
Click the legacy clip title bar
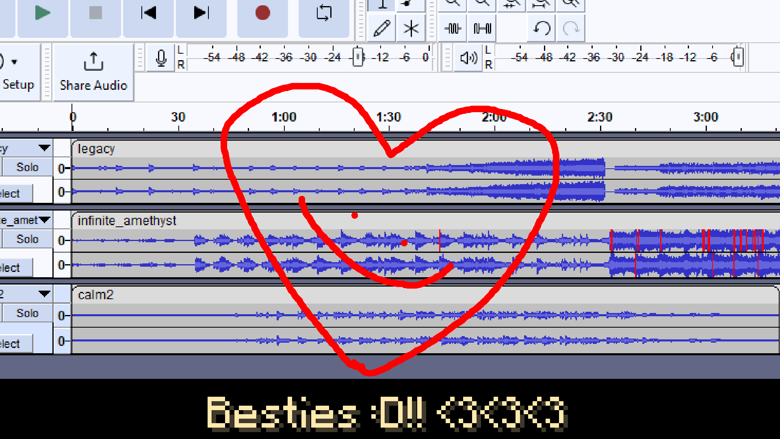coord(426,149)
